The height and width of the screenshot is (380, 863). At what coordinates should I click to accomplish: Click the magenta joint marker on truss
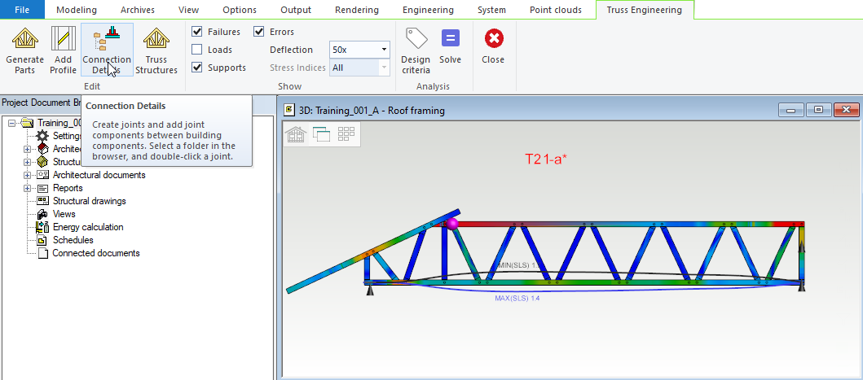pyautogui.click(x=453, y=223)
